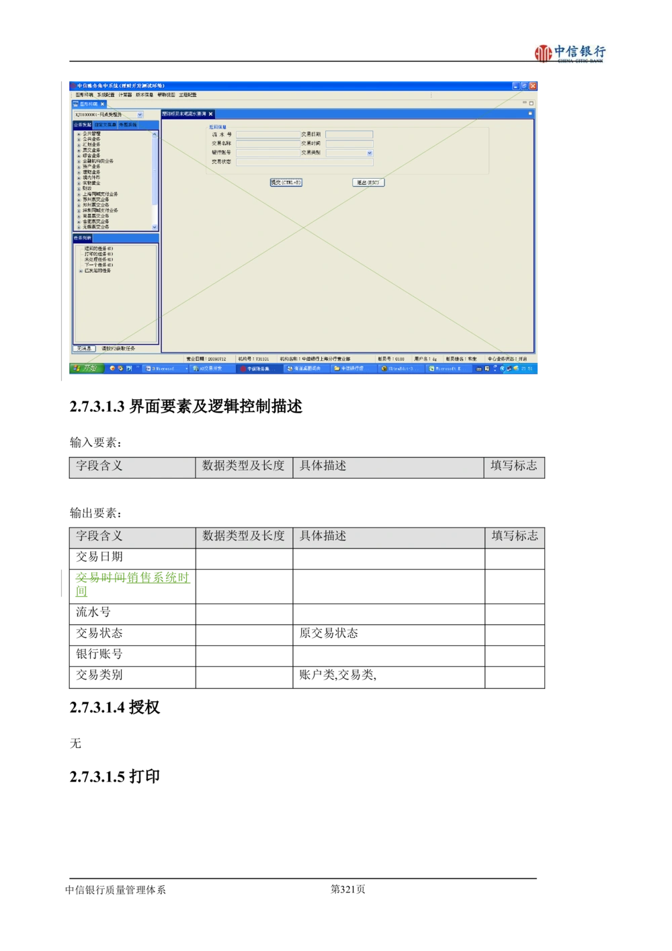Open the 交易类别 dropdown in the form
The height and width of the screenshot is (951, 672).
pyautogui.click(x=369, y=153)
